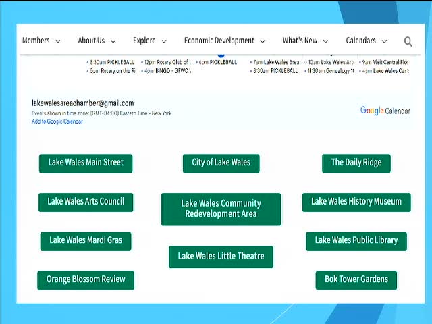432x324 pixels.
Task: Open the 4pm BINGO - GFWC event
Action: point(166,71)
